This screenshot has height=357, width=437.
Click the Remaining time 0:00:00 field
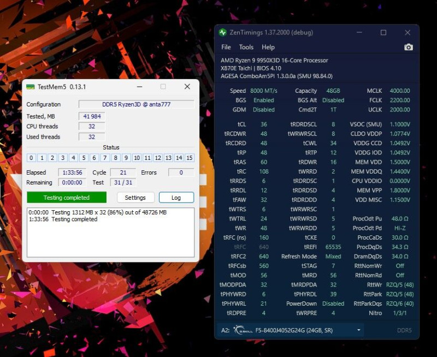pyautogui.click(x=72, y=182)
